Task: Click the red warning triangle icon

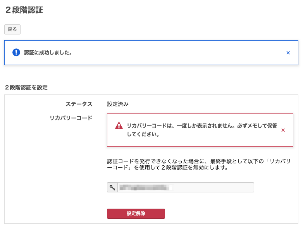Action: [x=119, y=126]
